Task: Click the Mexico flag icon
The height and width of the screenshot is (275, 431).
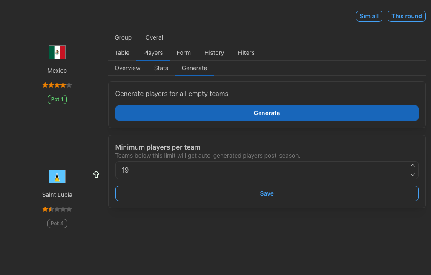Action: [57, 52]
